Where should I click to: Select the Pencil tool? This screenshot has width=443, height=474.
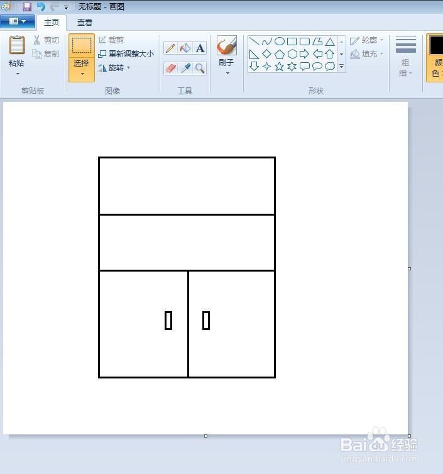pyautogui.click(x=170, y=48)
